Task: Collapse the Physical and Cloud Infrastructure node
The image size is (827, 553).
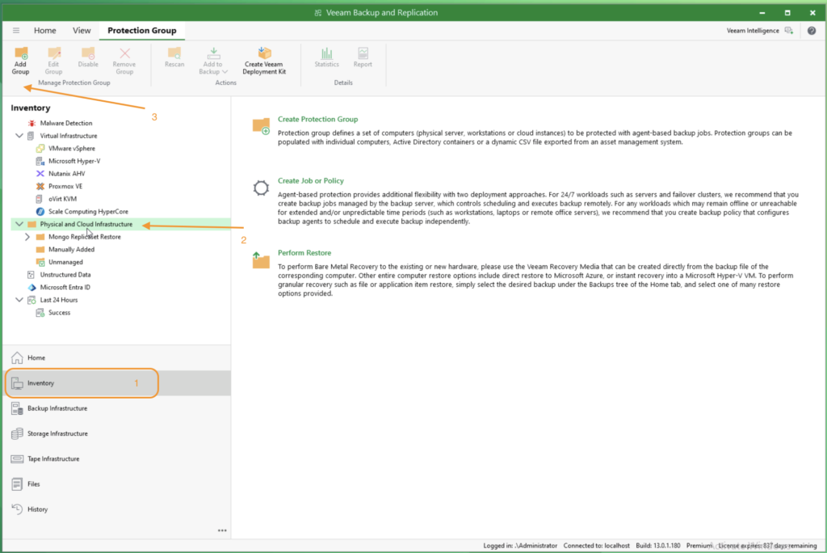Action: coord(19,223)
